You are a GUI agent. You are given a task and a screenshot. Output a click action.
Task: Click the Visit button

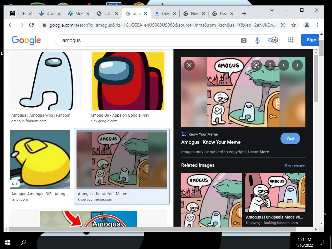click(x=290, y=138)
